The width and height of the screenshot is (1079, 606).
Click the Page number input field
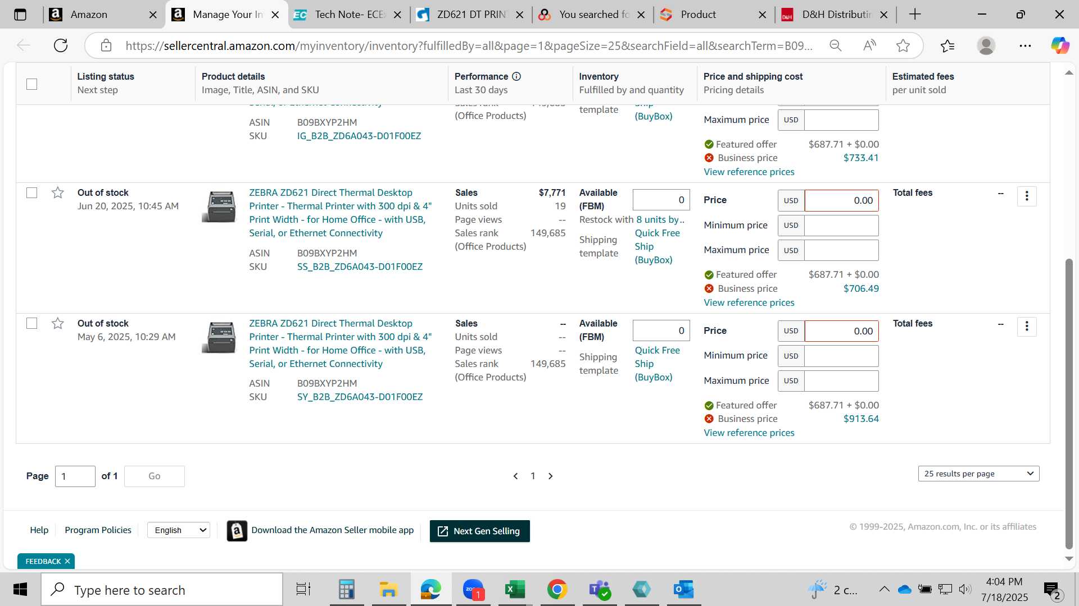point(75,476)
